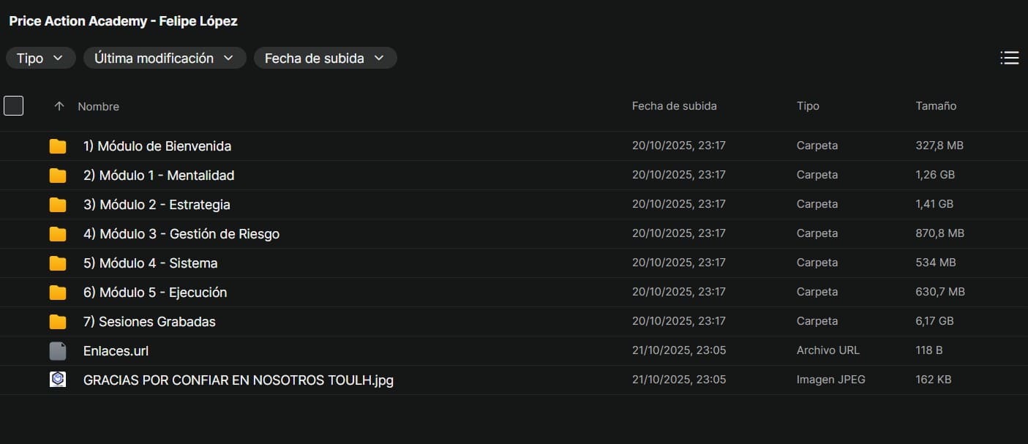Open the GRACIAS POR CONFIAR EN NOSOTROS TOULH.jpg file
The image size is (1028, 444).
[239, 380]
